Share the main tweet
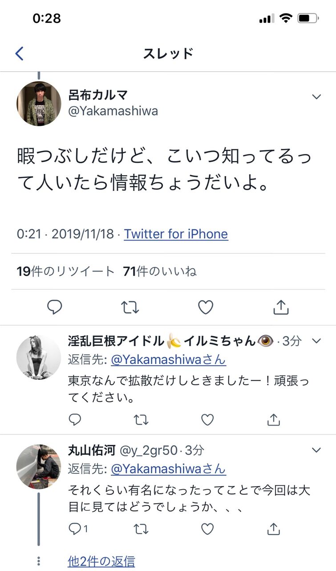The height and width of the screenshot is (571, 336). pos(281,307)
